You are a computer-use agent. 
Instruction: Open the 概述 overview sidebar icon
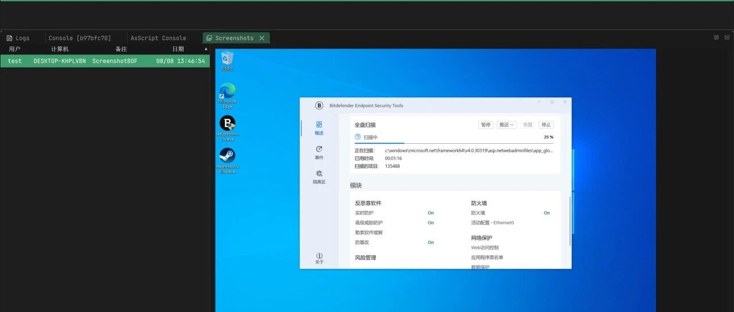click(x=319, y=124)
